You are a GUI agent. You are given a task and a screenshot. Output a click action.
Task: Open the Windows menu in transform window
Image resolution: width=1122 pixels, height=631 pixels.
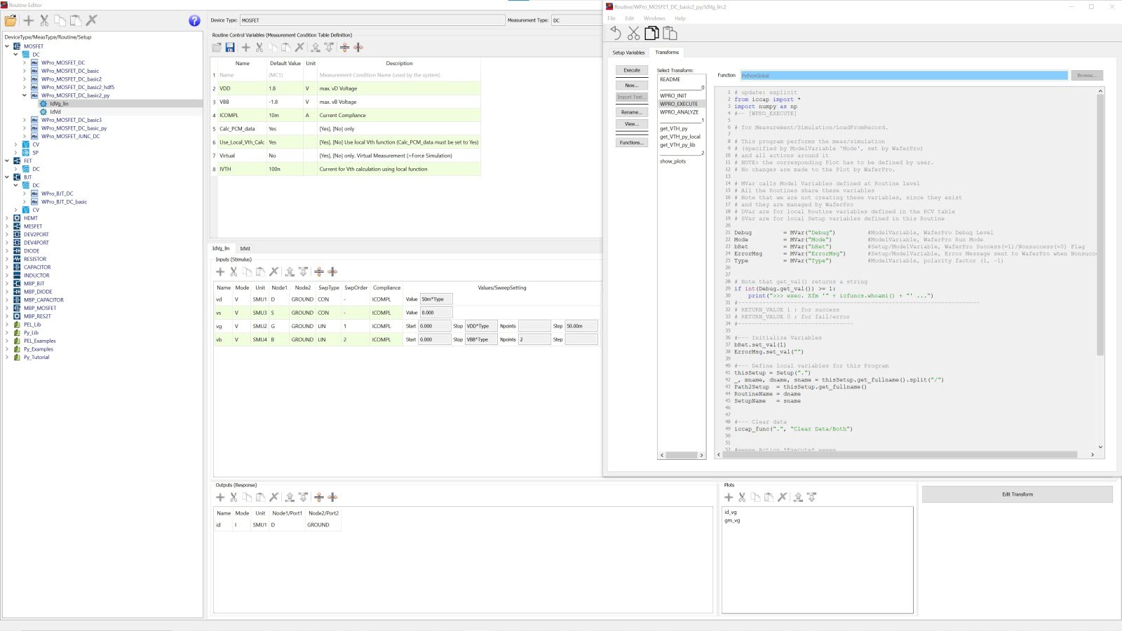tap(654, 18)
